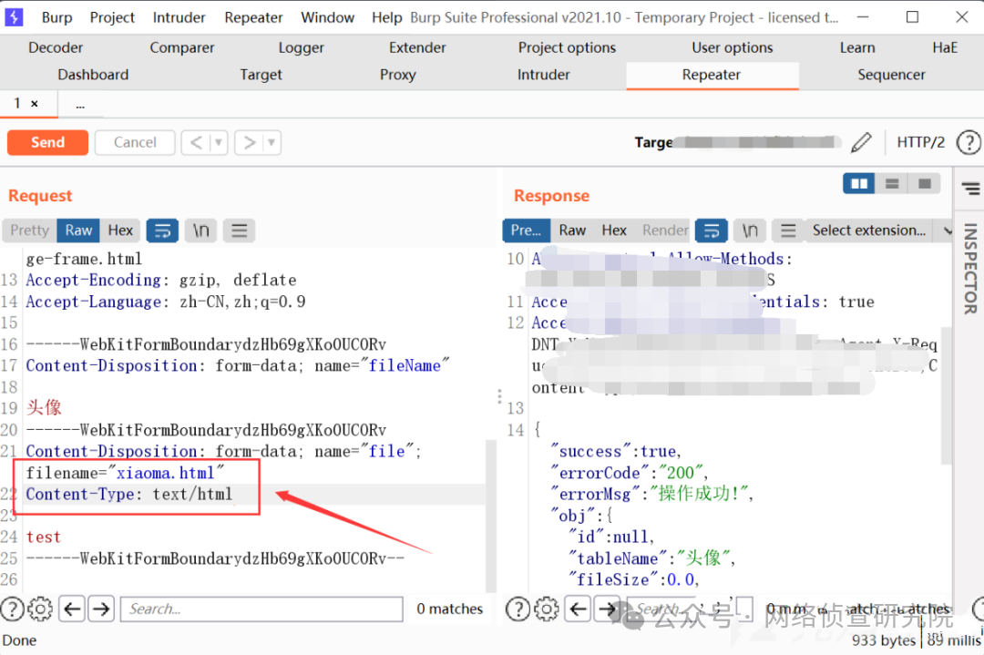Switch request view to Pretty
The height and width of the screenshot is (655, 984).
pyautogui.click(x=29, y=230)
